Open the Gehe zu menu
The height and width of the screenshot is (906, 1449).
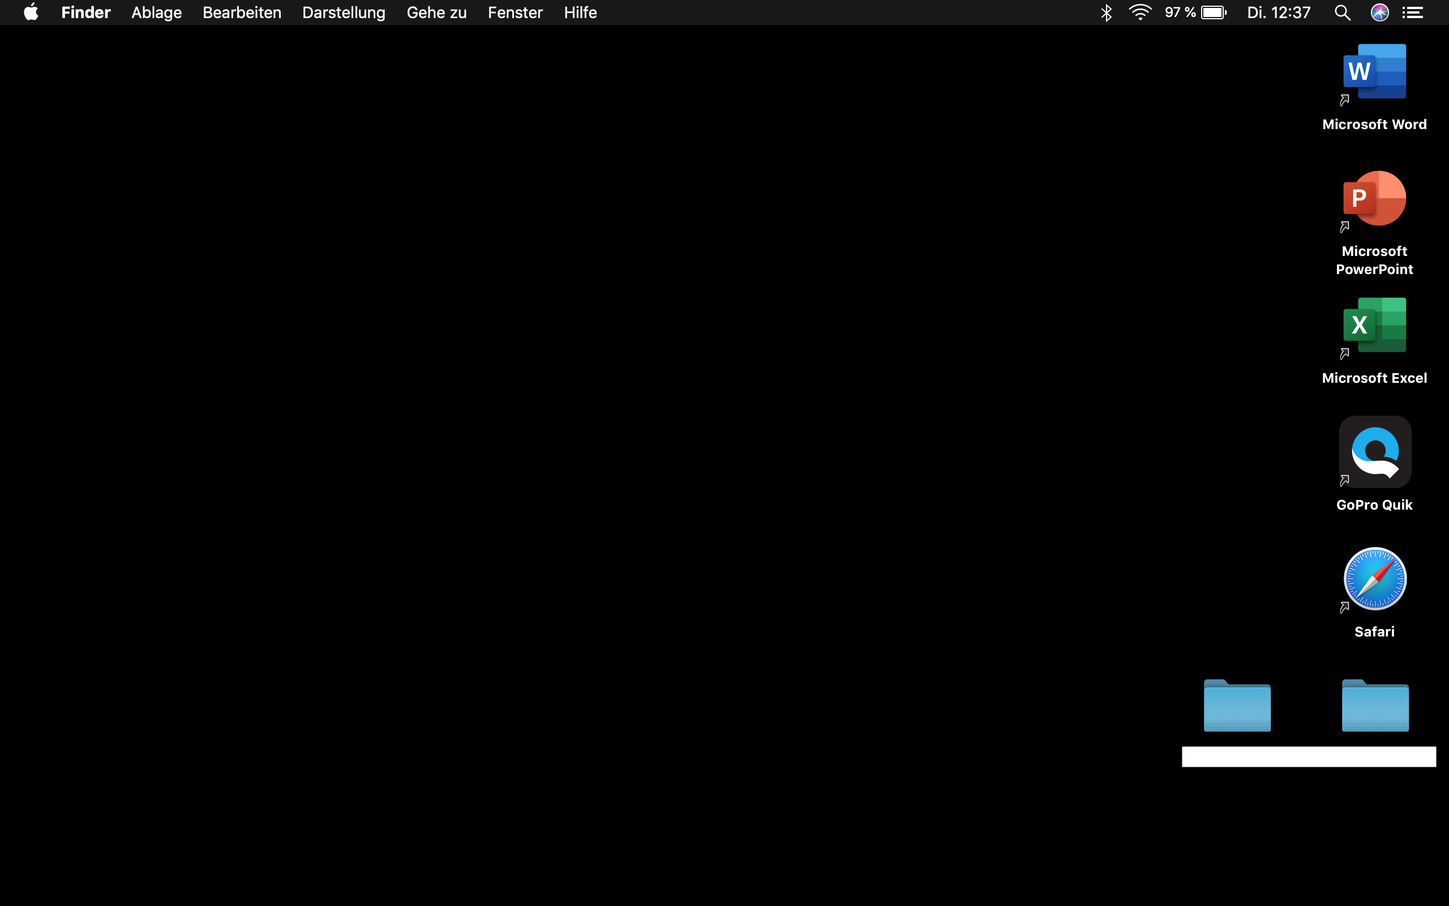point(436,12)
